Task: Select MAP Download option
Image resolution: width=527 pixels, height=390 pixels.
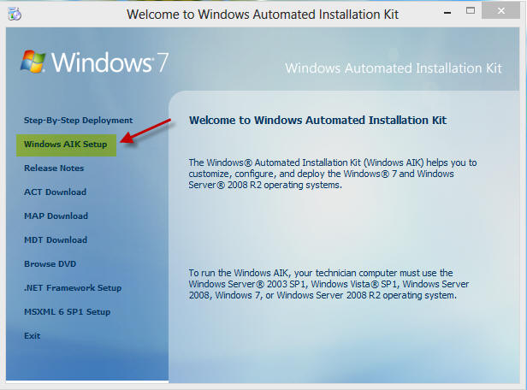Action: coord(56,216)
